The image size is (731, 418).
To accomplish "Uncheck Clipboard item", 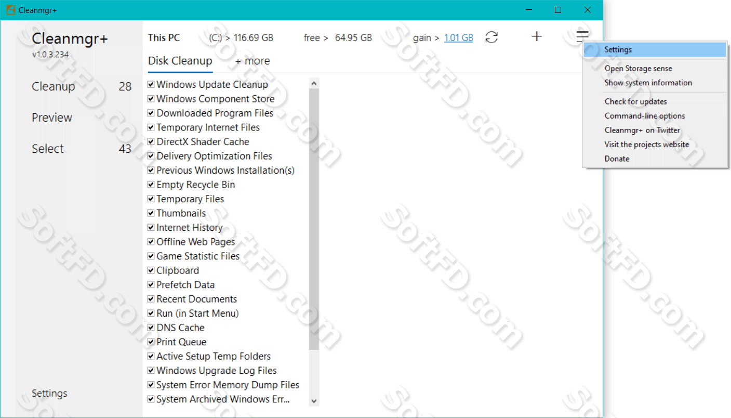I will pos(151,270).
